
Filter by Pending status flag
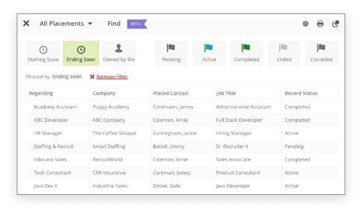(x=171, y=53)
